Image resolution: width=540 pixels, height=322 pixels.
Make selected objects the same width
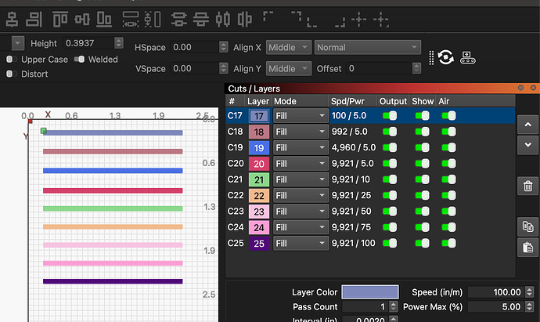[131, 20]
